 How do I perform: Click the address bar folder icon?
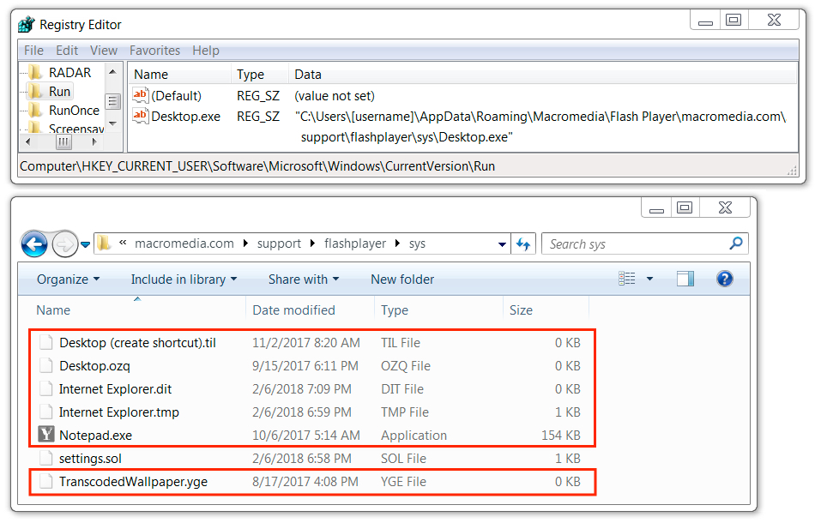[x=104, y=243]
